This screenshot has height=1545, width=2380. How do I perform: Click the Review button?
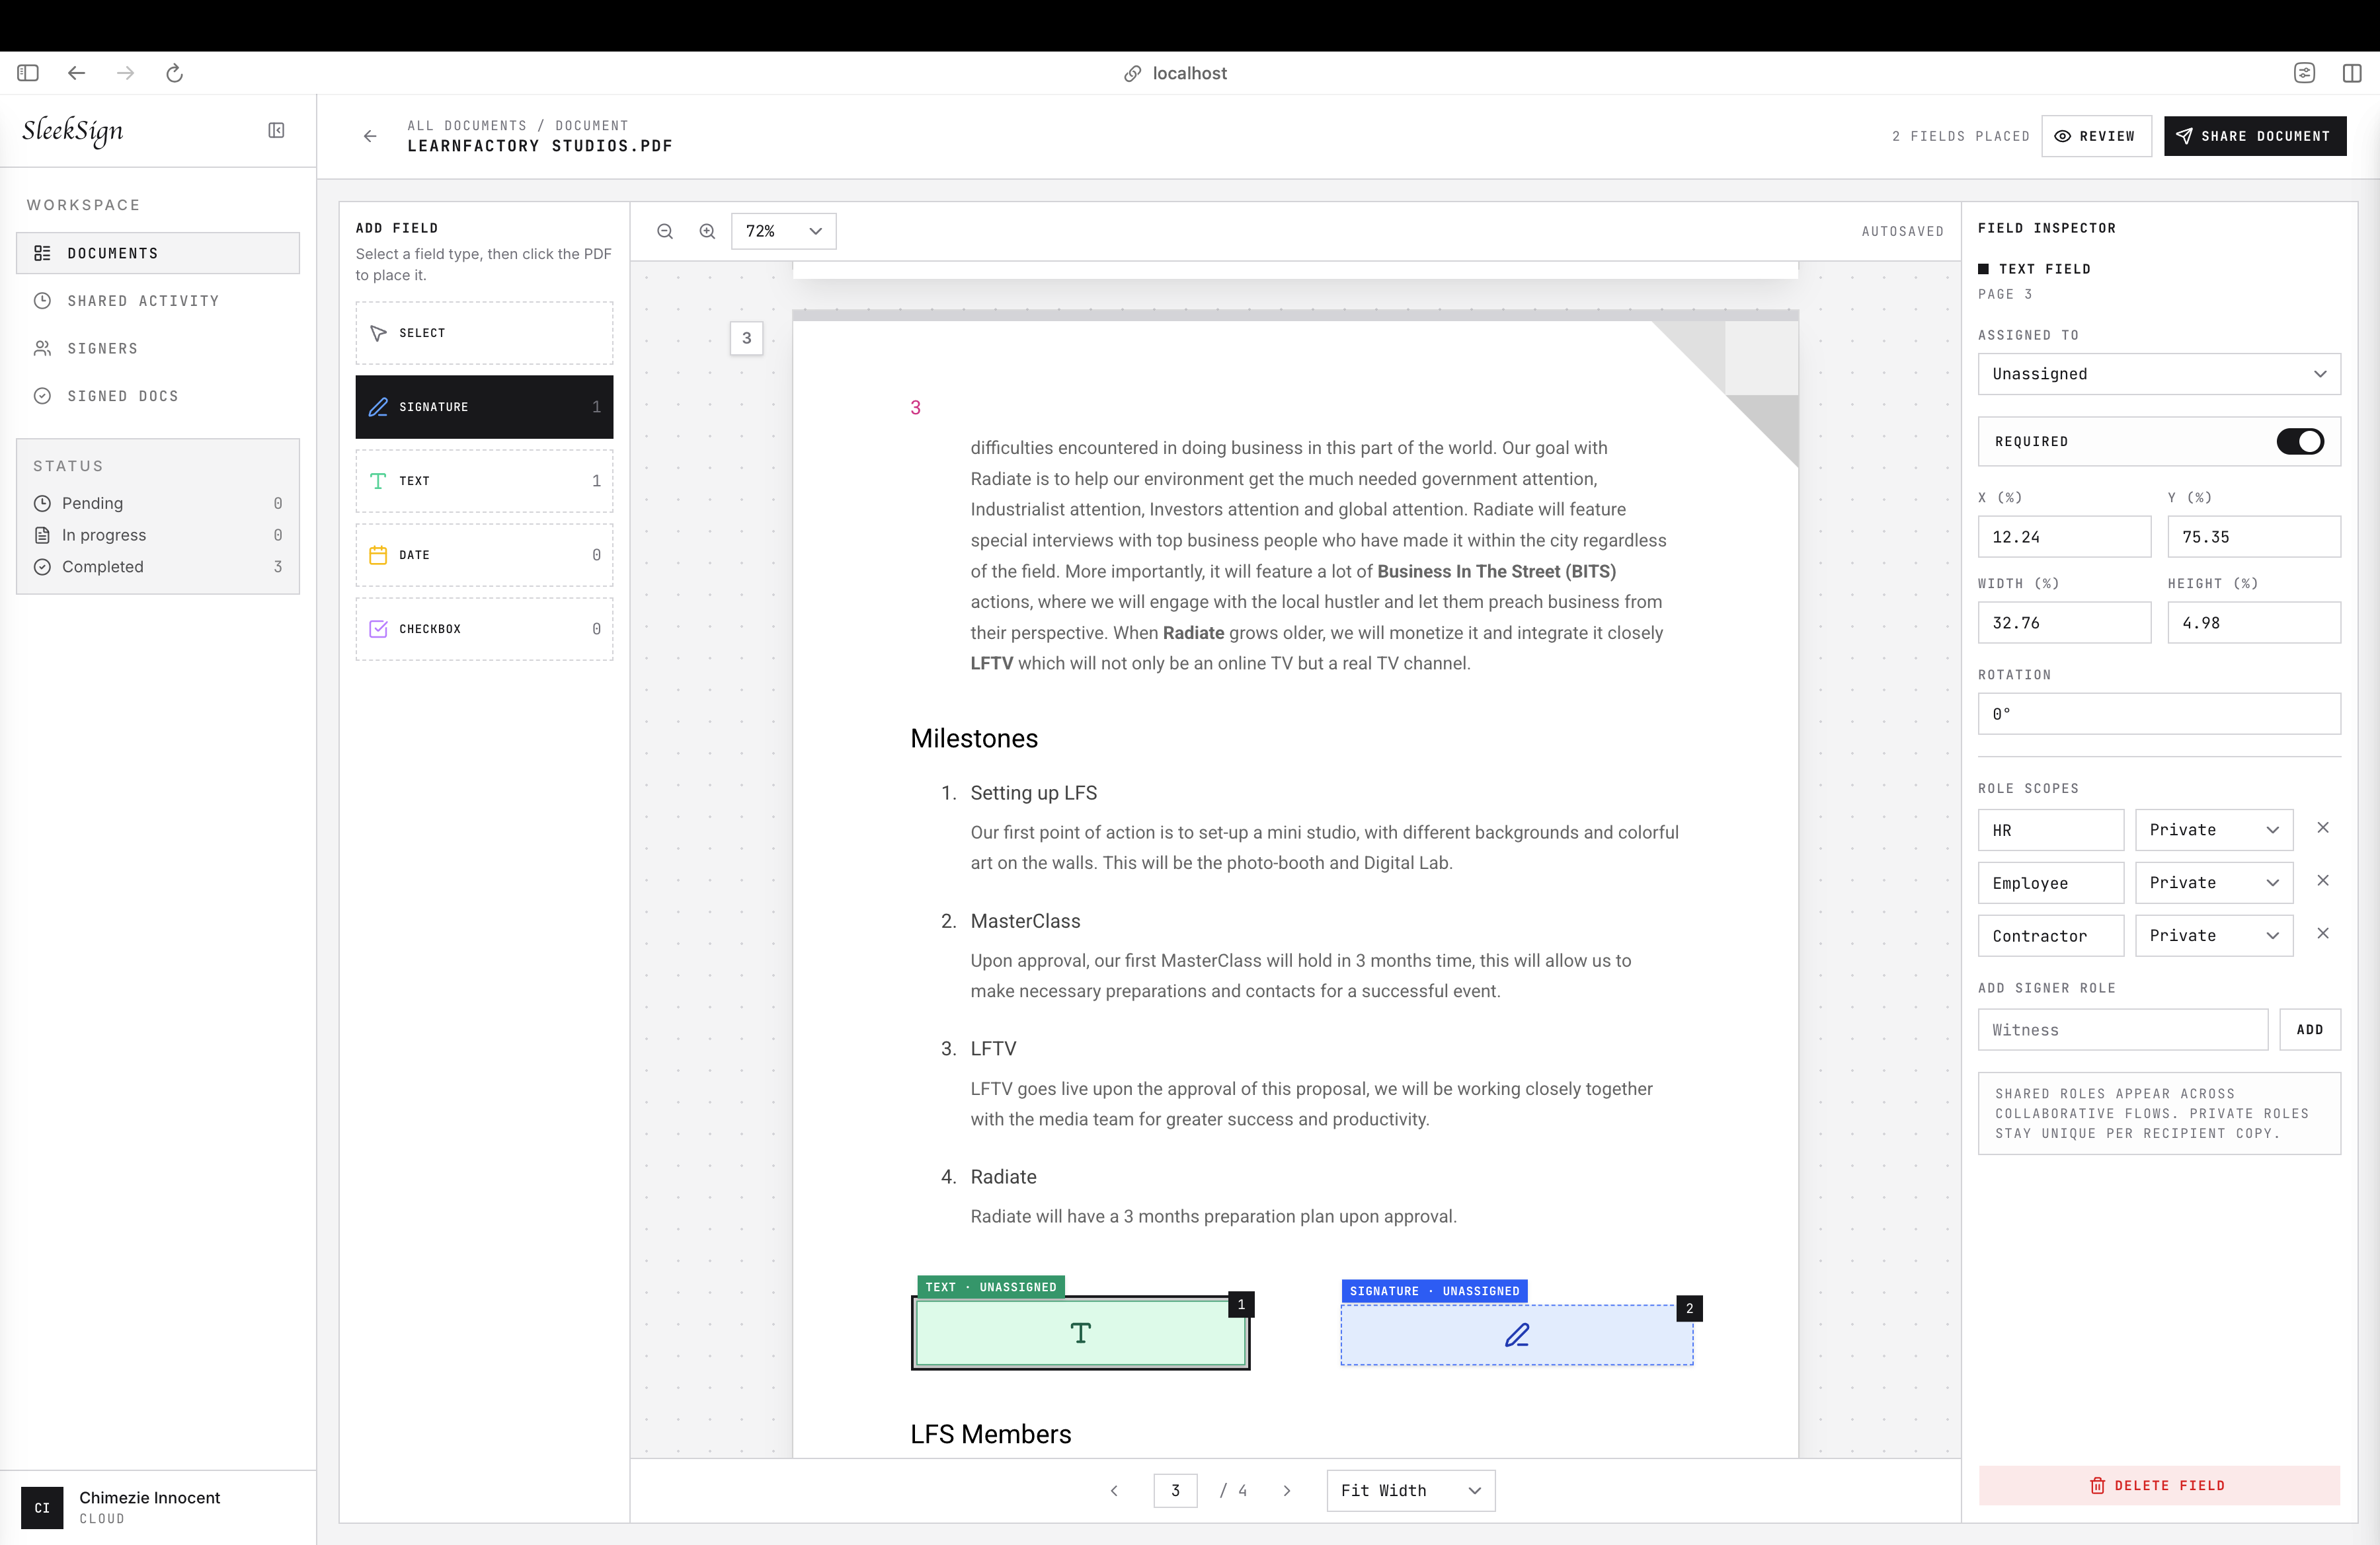coord(2096,136)
